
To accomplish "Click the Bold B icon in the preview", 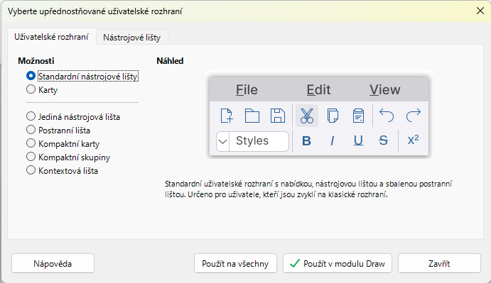I will tap(306, 141).
